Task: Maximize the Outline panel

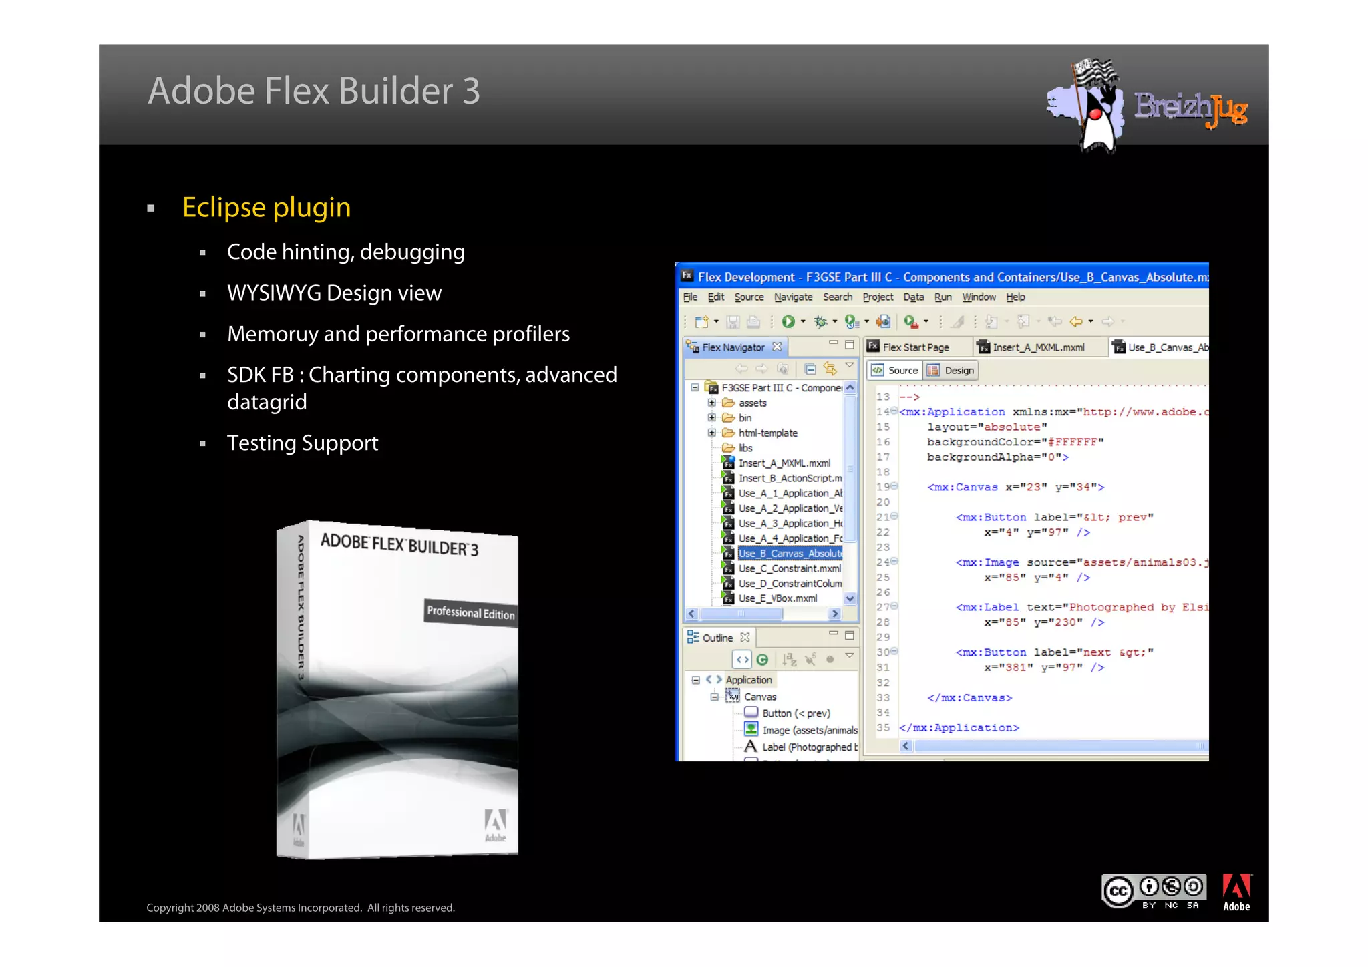Action: [x=850, y=635]
